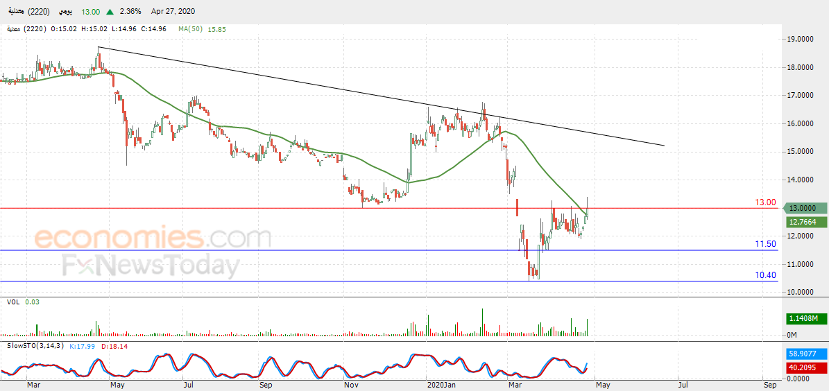Click the 14.0000 price axis label
829x391 pixels.
(801, 180)
